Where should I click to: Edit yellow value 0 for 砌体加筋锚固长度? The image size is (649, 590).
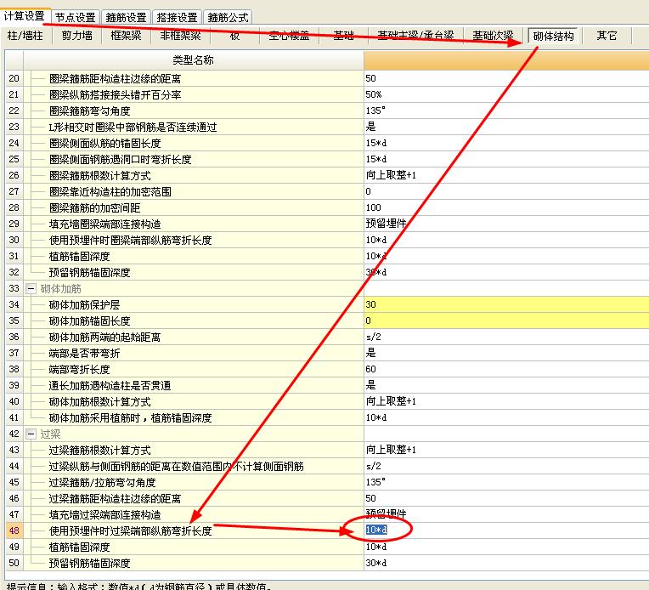(x=506, y=321)
